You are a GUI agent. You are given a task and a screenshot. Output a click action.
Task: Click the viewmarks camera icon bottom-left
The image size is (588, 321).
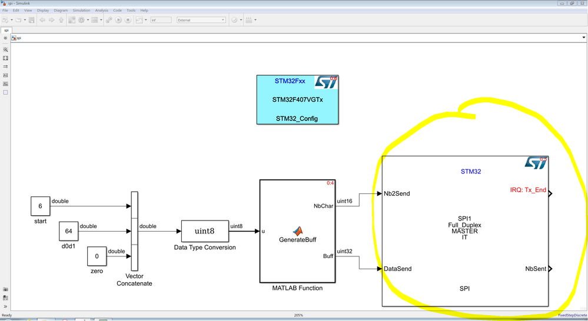point(5,289)
